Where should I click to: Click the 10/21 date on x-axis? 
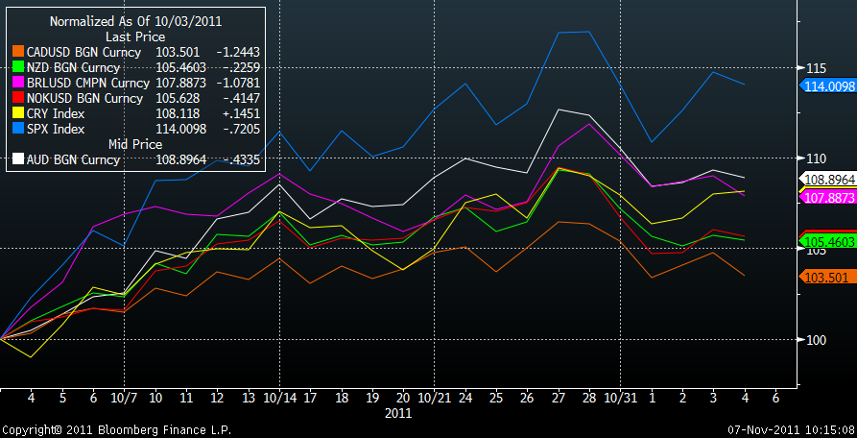[x=435, y=397]
